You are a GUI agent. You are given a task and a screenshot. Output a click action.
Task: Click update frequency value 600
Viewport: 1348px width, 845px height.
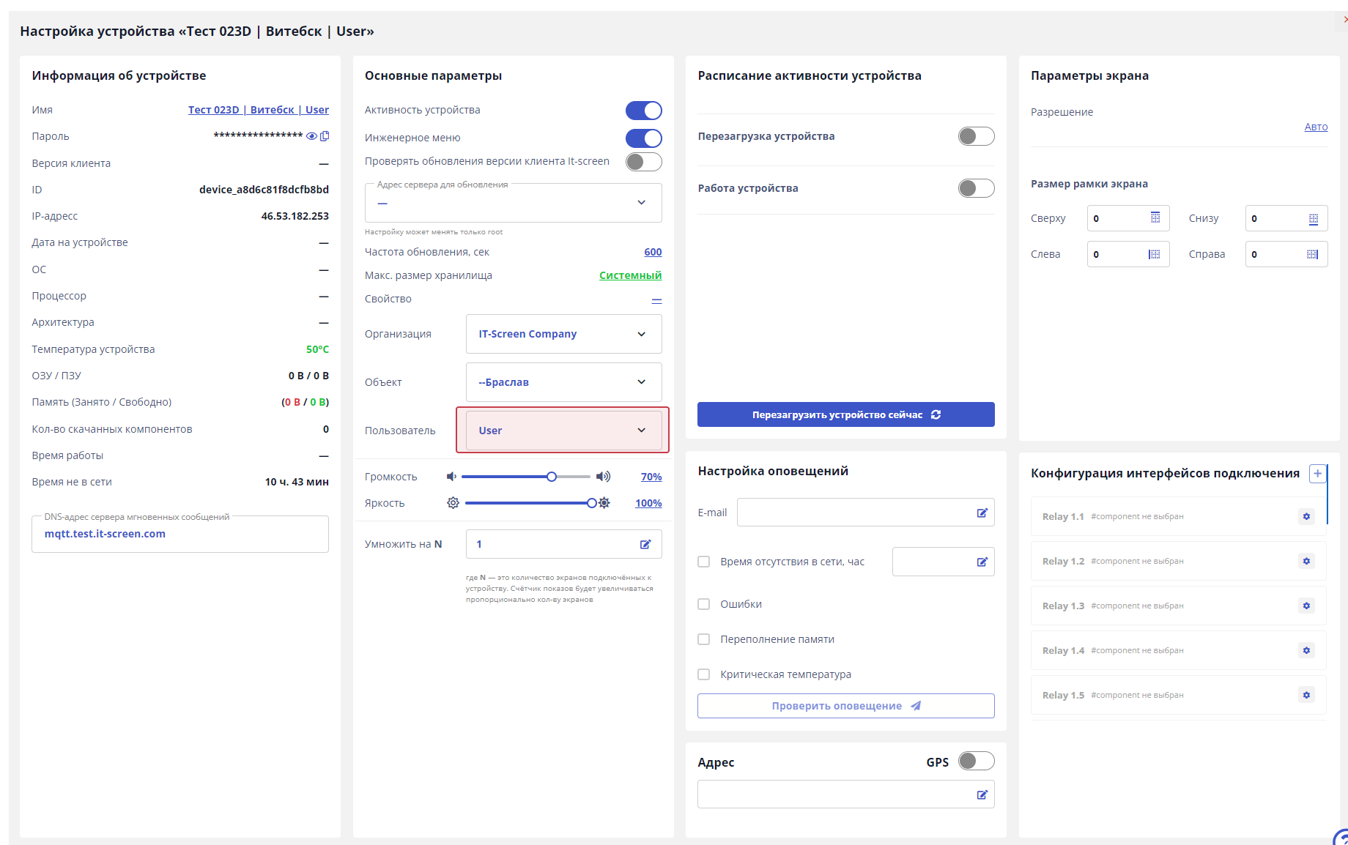[x=653, y=252]
